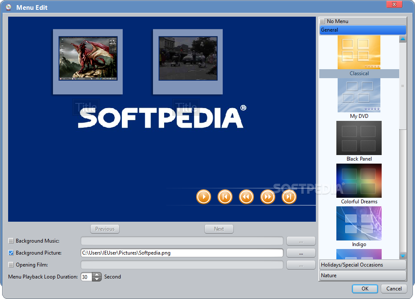Browse for Opening Film file

click(301, 265)
